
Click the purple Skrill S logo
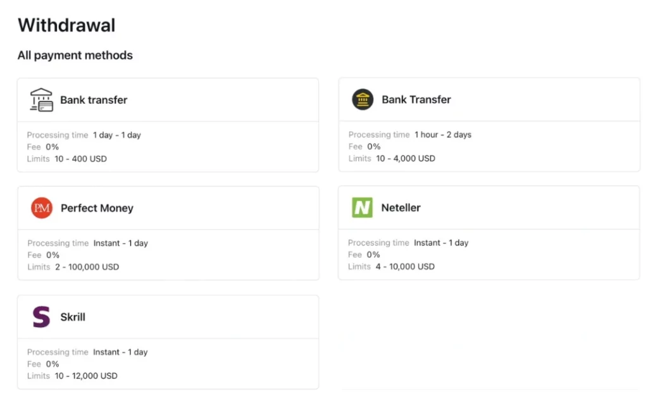click(41, 317)
